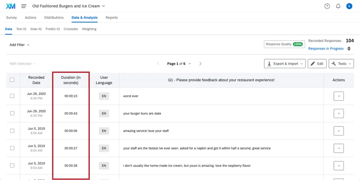Go to previous page arrow

pyautogui.click(x=158, y=64)
